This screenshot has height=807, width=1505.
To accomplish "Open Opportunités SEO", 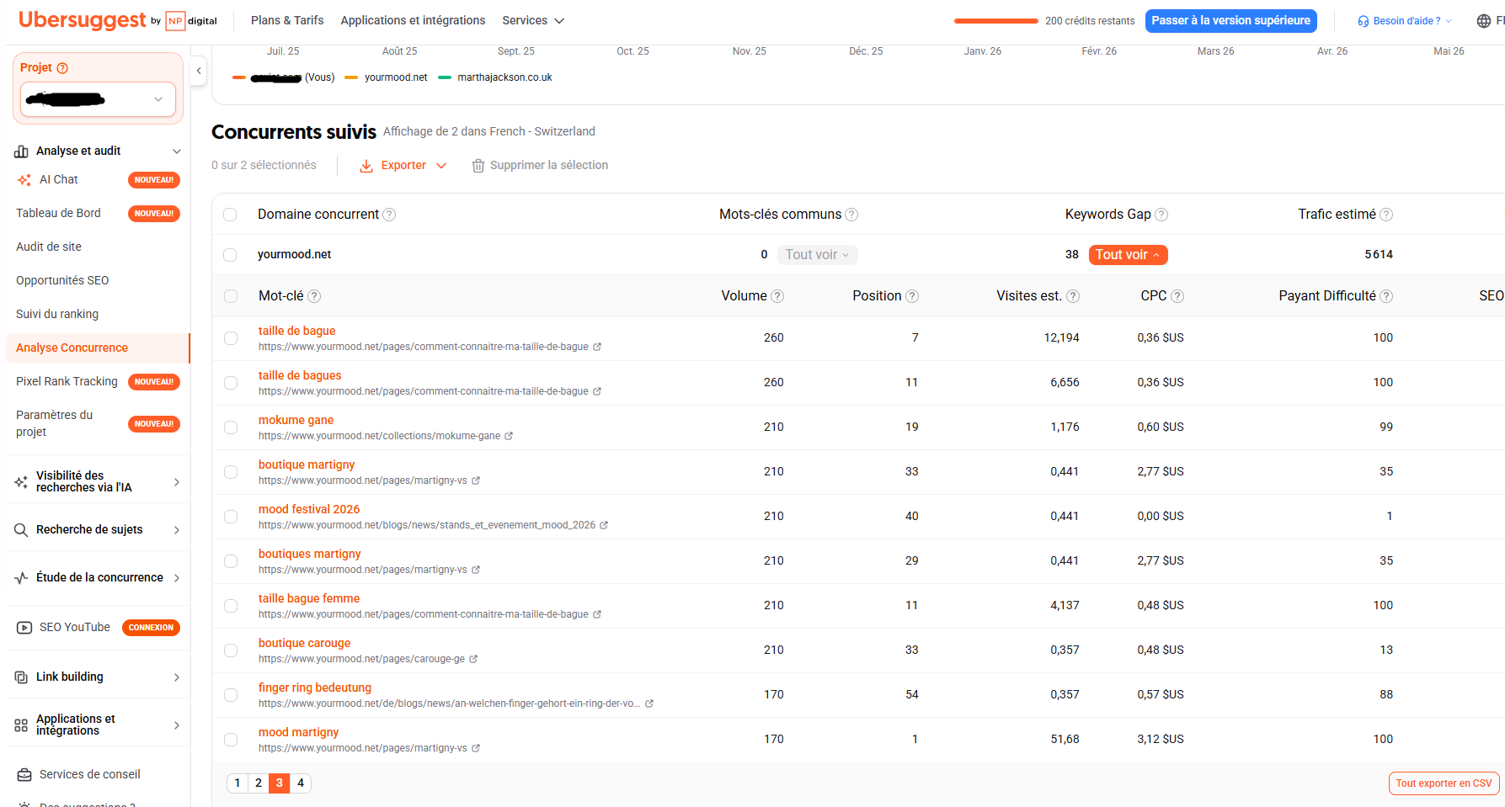I will click(62, 281).
